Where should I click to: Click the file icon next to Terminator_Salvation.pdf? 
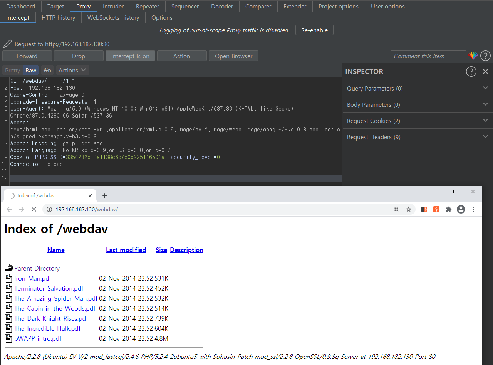point(8,288)
